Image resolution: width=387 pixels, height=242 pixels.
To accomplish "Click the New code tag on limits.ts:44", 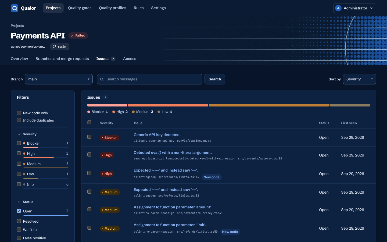I will click(212, 177).
